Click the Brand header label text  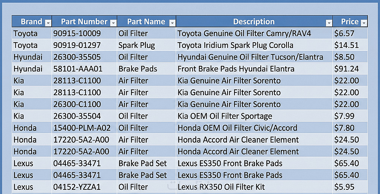tap(31, 22)
